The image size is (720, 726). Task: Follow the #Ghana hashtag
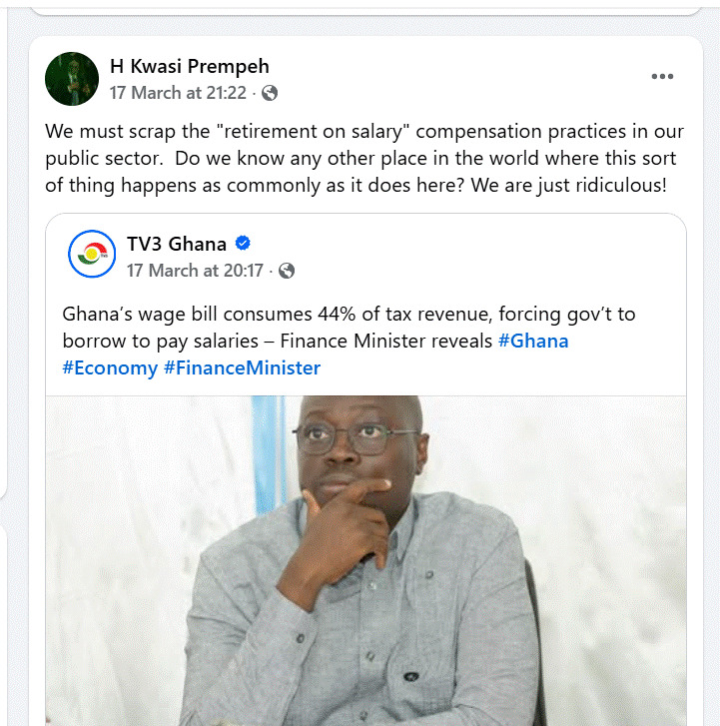click(x=533, y=341)
